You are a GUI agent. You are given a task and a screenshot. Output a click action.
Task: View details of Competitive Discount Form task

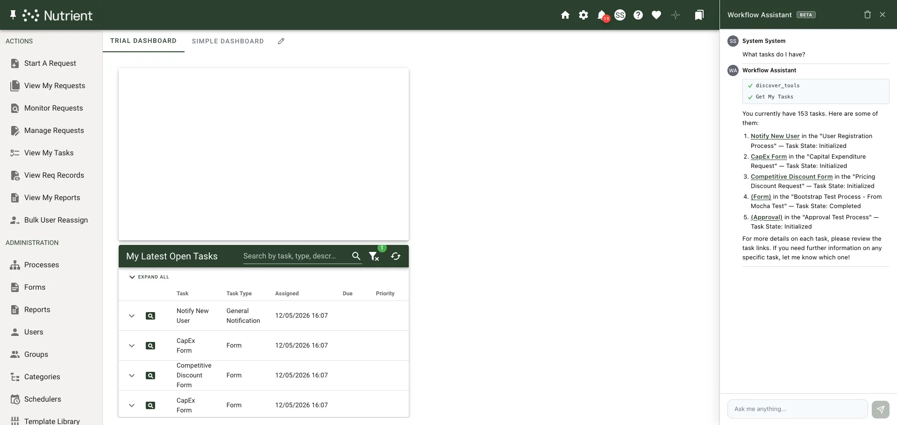click(x=150, y=376)
